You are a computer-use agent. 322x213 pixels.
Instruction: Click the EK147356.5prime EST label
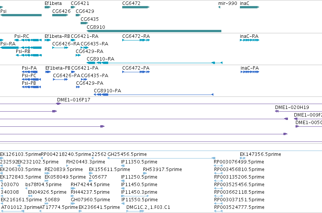pos(260,154)
